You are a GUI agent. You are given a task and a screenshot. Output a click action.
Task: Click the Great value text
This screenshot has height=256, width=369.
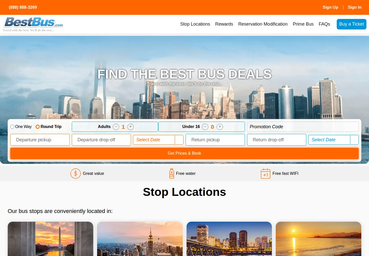pyautogui.click(x=93, y=174)
